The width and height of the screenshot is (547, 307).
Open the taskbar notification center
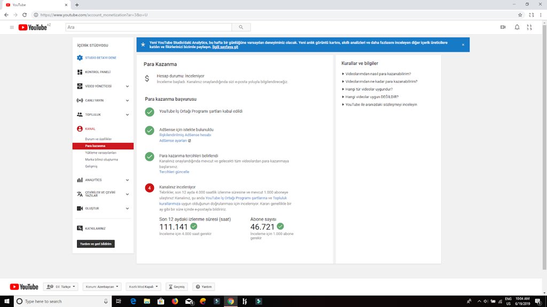[x=538, y=301]
